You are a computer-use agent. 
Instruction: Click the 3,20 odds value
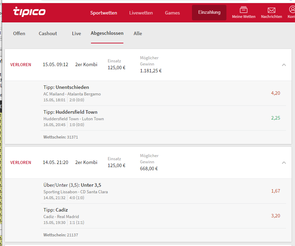click(275, 216)
